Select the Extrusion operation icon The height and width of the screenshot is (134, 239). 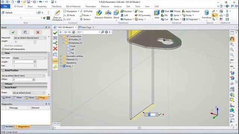[99, 15]
